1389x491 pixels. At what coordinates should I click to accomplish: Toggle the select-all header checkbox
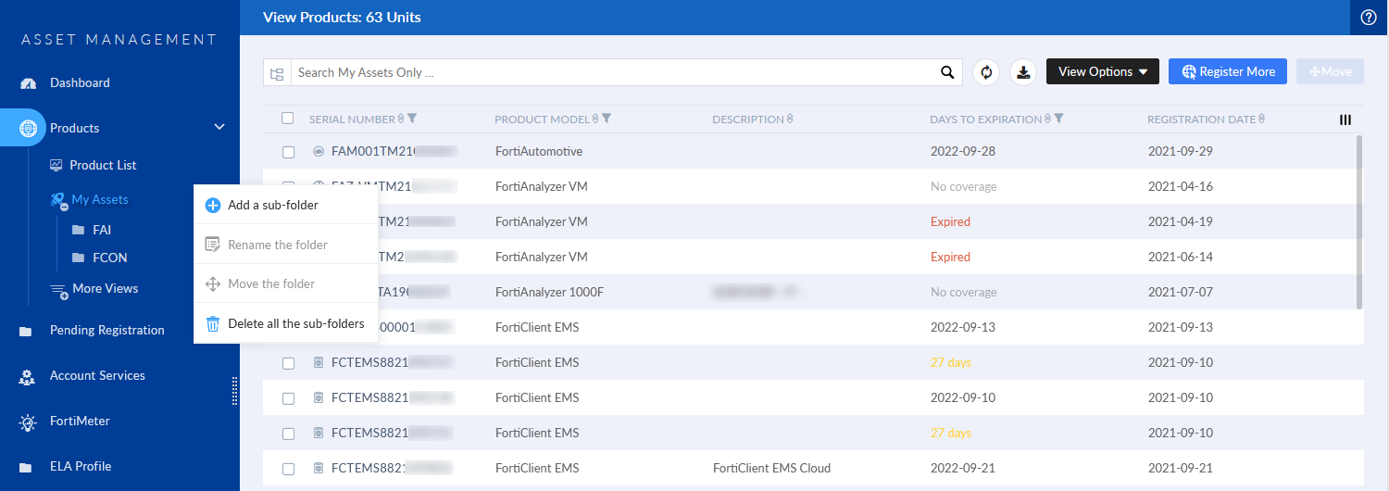coord(288,119)
